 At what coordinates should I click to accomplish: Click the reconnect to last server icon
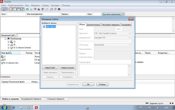tap(43, 9)
